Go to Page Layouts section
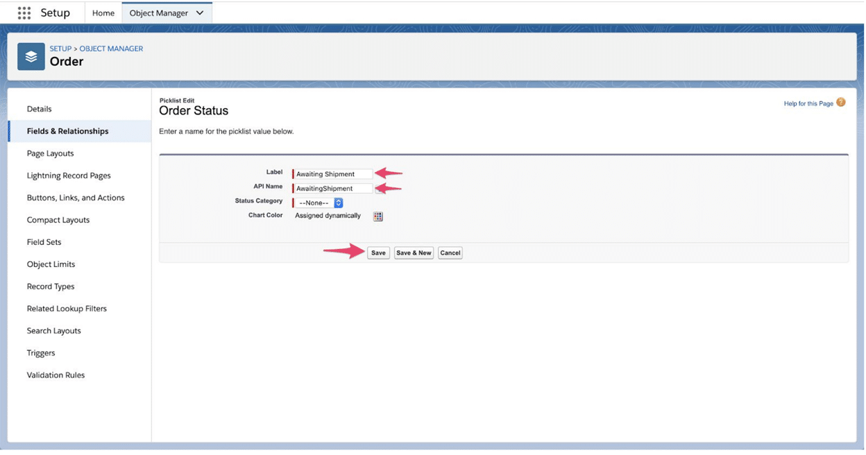This screenshot has width=866, height=455. point(51,153)
